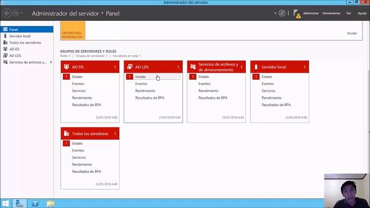
Task: Expand Servicios de archivos sidebar arrow
Action: [x=51, y=62]
